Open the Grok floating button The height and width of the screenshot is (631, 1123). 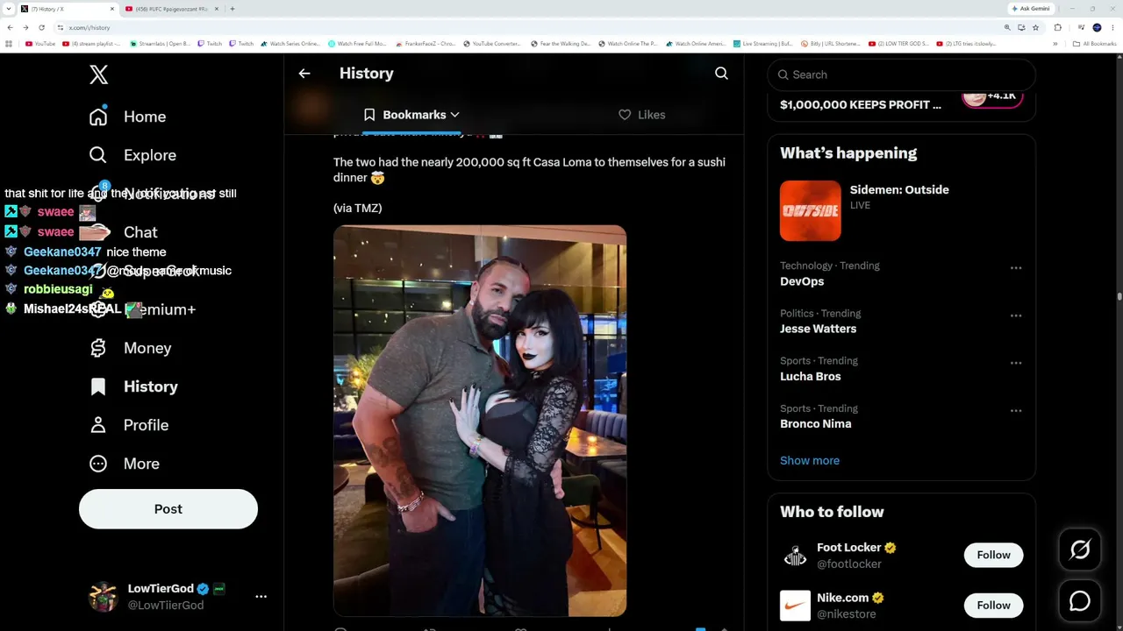(x=1080, y=549)
